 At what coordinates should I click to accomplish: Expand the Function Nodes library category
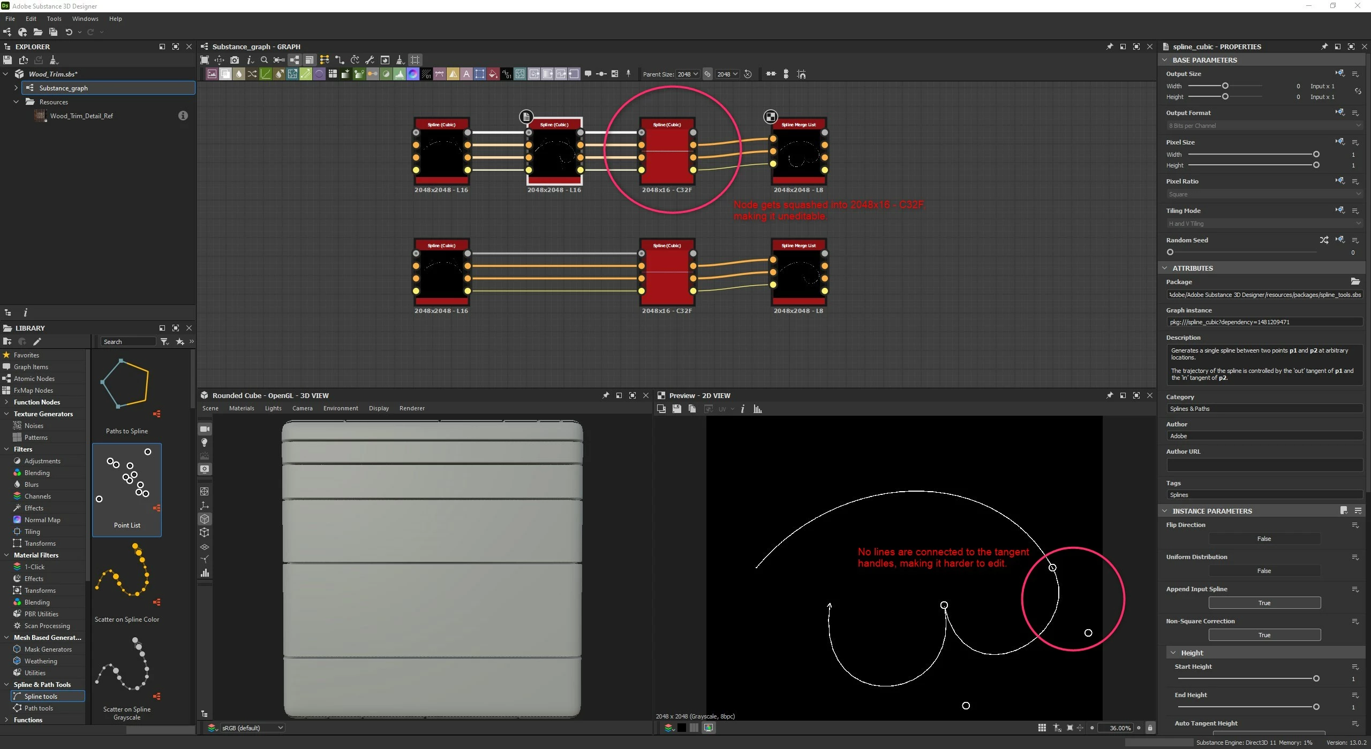pyautogui.click(x=6, y=402)
